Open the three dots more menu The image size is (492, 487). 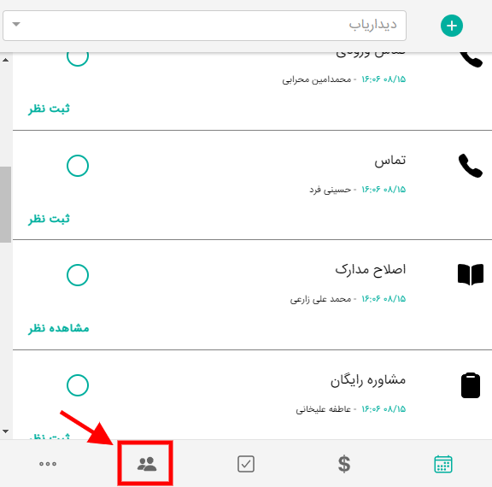point(48,464)
